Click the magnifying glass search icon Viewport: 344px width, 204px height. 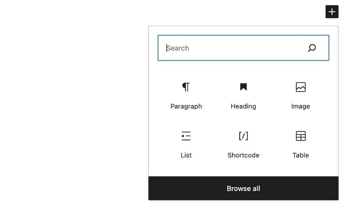[312, 48]
